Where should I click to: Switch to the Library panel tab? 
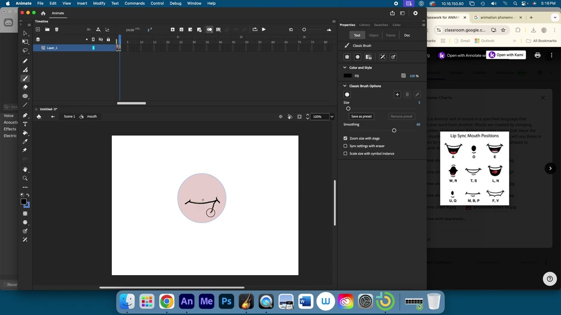(364, 25)
